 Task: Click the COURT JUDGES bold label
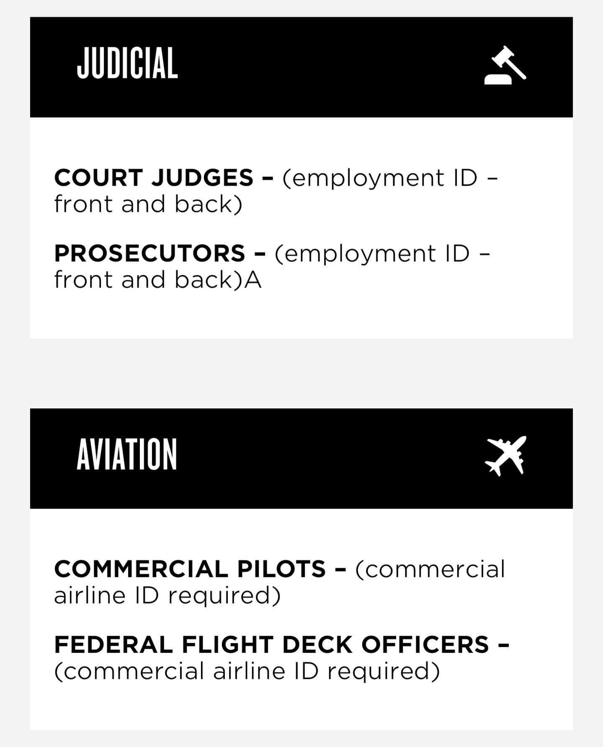[154, 178]
